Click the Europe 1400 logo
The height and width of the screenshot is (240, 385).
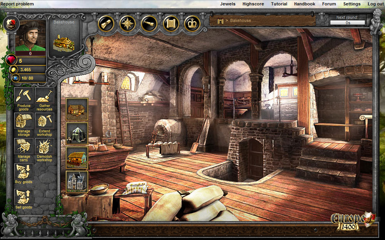353,222
